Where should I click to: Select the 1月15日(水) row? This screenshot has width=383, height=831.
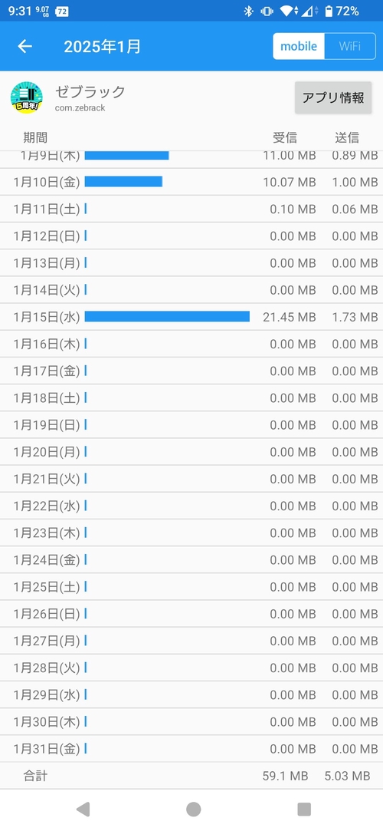tap(191, 317)
